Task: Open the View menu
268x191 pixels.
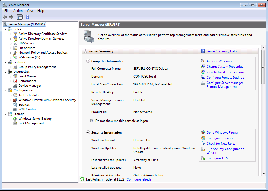Action: coord(30,11)
